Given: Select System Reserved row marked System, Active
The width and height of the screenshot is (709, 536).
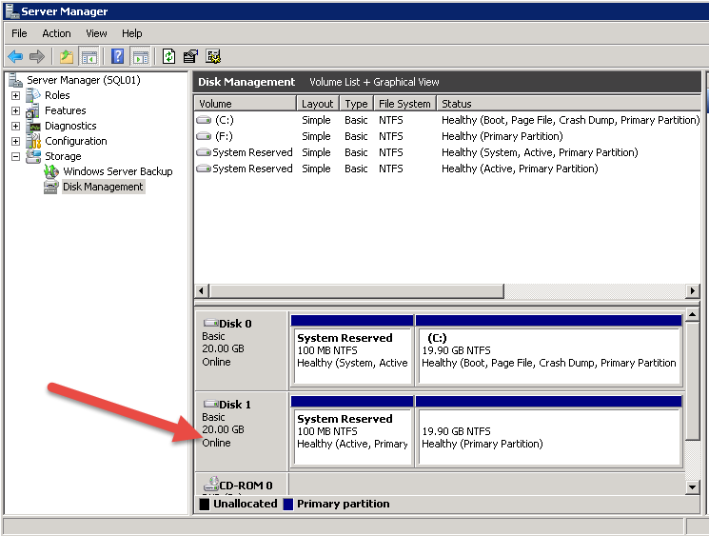Looking at the screenshot, I should click(x=447, y=152).
